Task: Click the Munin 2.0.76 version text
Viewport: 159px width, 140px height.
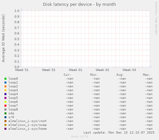Action: [x=80, y=136]
